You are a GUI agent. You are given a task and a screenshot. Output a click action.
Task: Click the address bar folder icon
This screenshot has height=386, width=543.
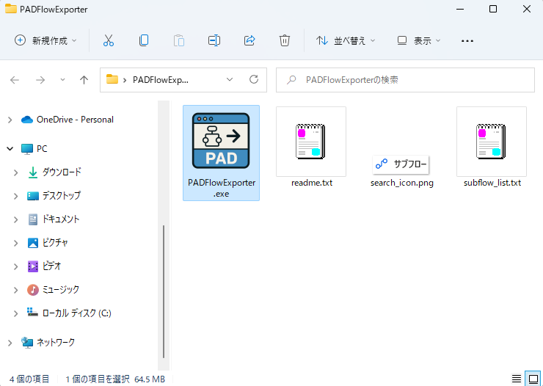click(x=112, y=79)
